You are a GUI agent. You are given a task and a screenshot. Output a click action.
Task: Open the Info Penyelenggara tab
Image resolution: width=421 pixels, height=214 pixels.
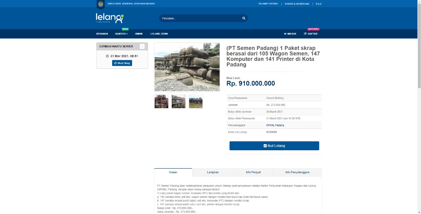point(297,172)
